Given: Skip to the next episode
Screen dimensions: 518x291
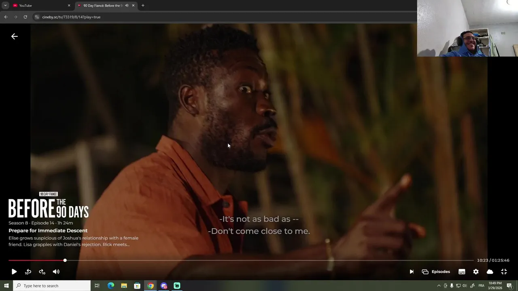Looking at the screenshot, I should point(412,272).
